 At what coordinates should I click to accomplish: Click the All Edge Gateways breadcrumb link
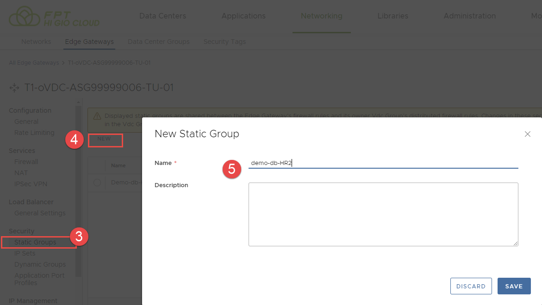pos(34,62)
